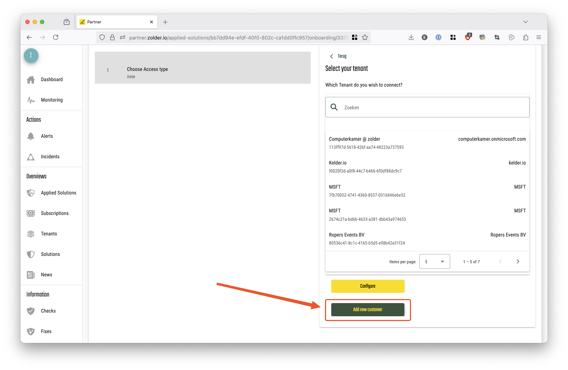The image size is (568, 370).
Task: Select the Kelder.io tenant row
Action: pyautogui.click(x=427, y=167)
